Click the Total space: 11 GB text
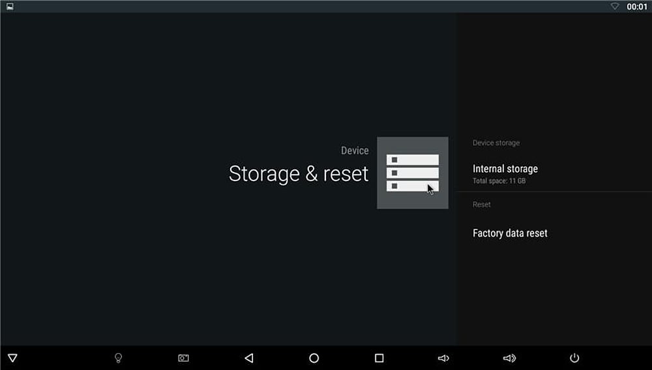The height and width of the screenshot is (370, 652). (x=499, y=181)
